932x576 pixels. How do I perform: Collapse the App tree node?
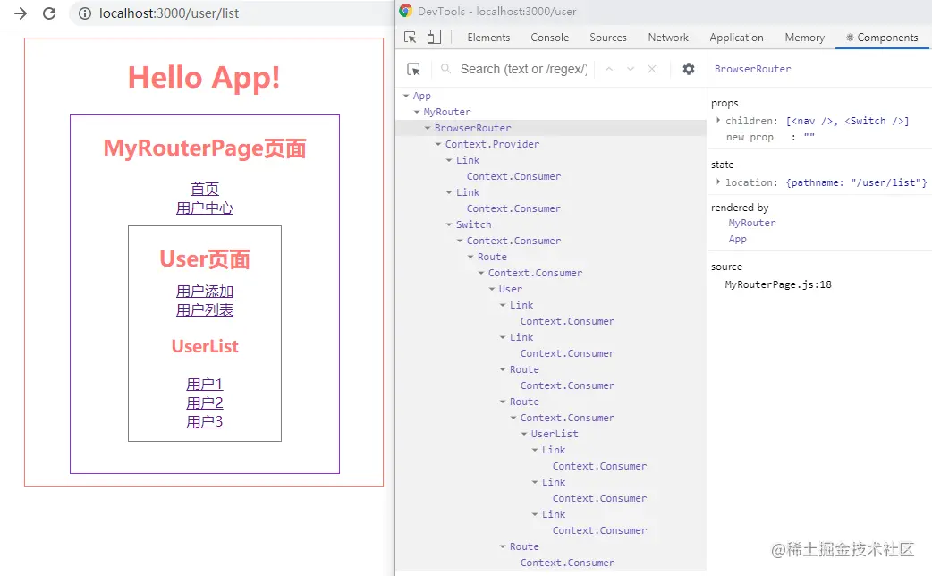[x=406, y=96]
